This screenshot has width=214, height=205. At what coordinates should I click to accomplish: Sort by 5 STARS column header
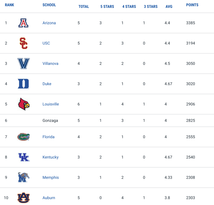107,6
